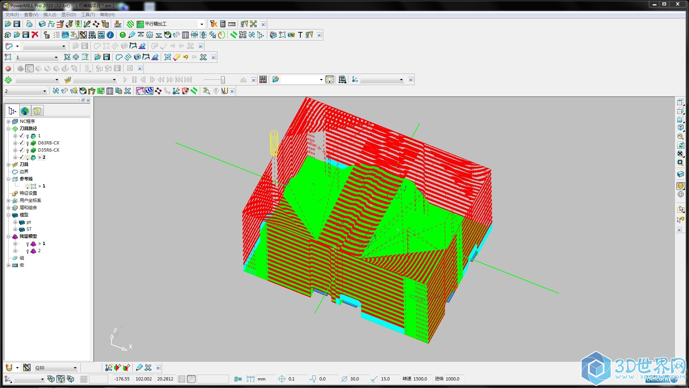Collapse the 模型 tree node

click(8, 215)
